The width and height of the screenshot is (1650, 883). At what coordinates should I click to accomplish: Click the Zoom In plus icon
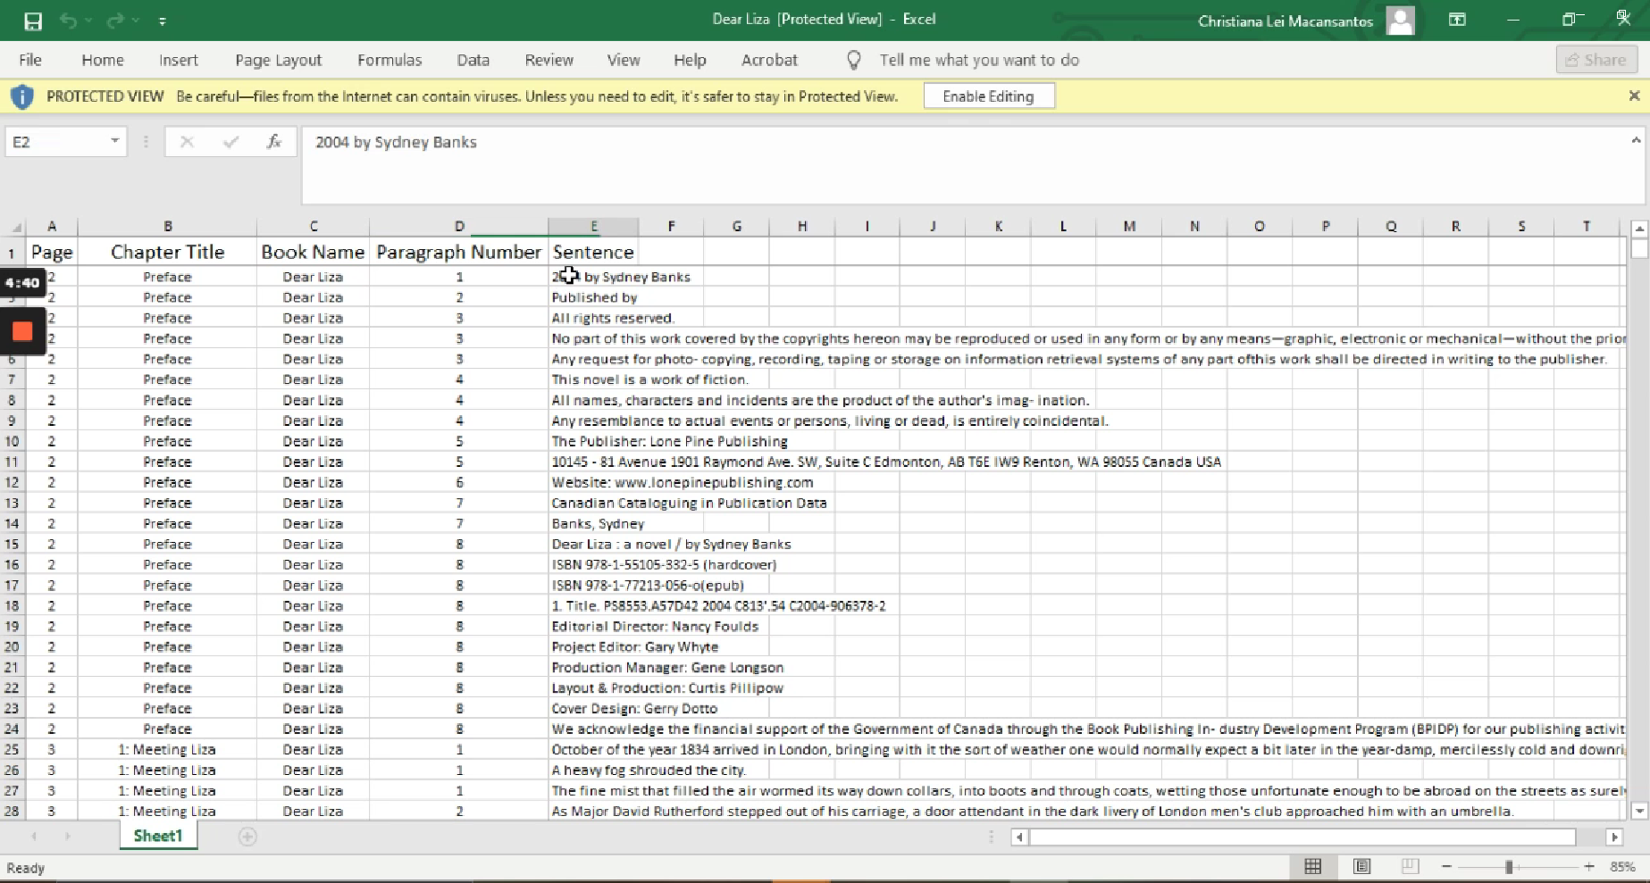pyautogui.click(x=1589, y=867)
